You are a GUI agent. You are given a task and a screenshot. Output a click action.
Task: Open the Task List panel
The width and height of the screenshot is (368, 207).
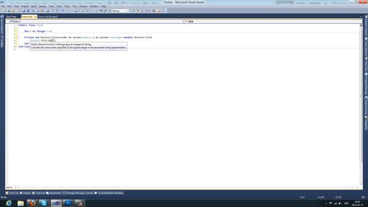pos(39,193)
